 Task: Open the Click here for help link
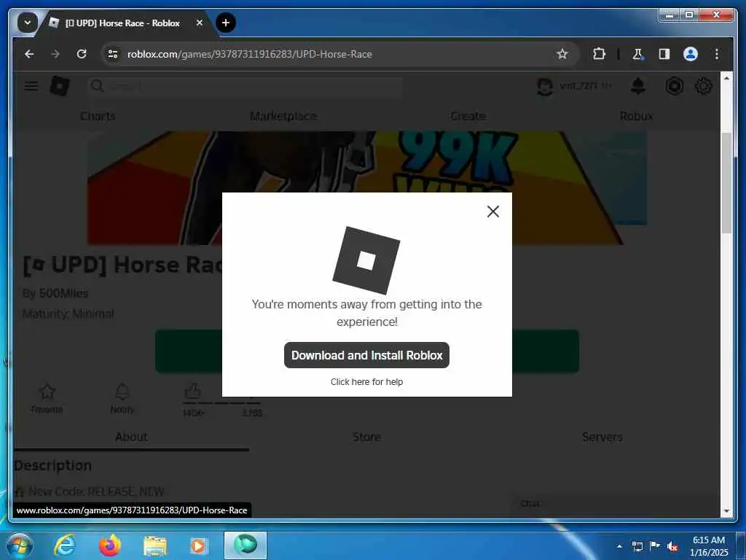pos(366,382)
